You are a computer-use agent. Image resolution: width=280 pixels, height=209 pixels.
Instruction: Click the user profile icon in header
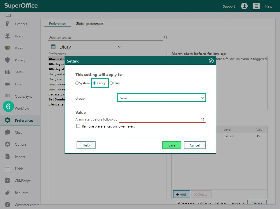244,6
